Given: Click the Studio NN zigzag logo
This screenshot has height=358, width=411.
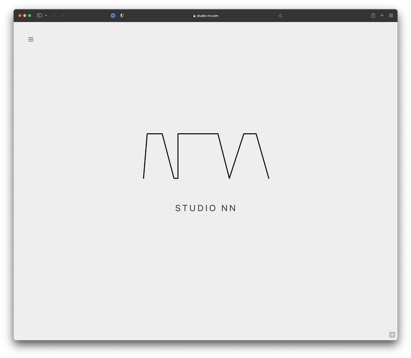Looking at the screenshot, I should pyautogui.click(x=206, y=156).
